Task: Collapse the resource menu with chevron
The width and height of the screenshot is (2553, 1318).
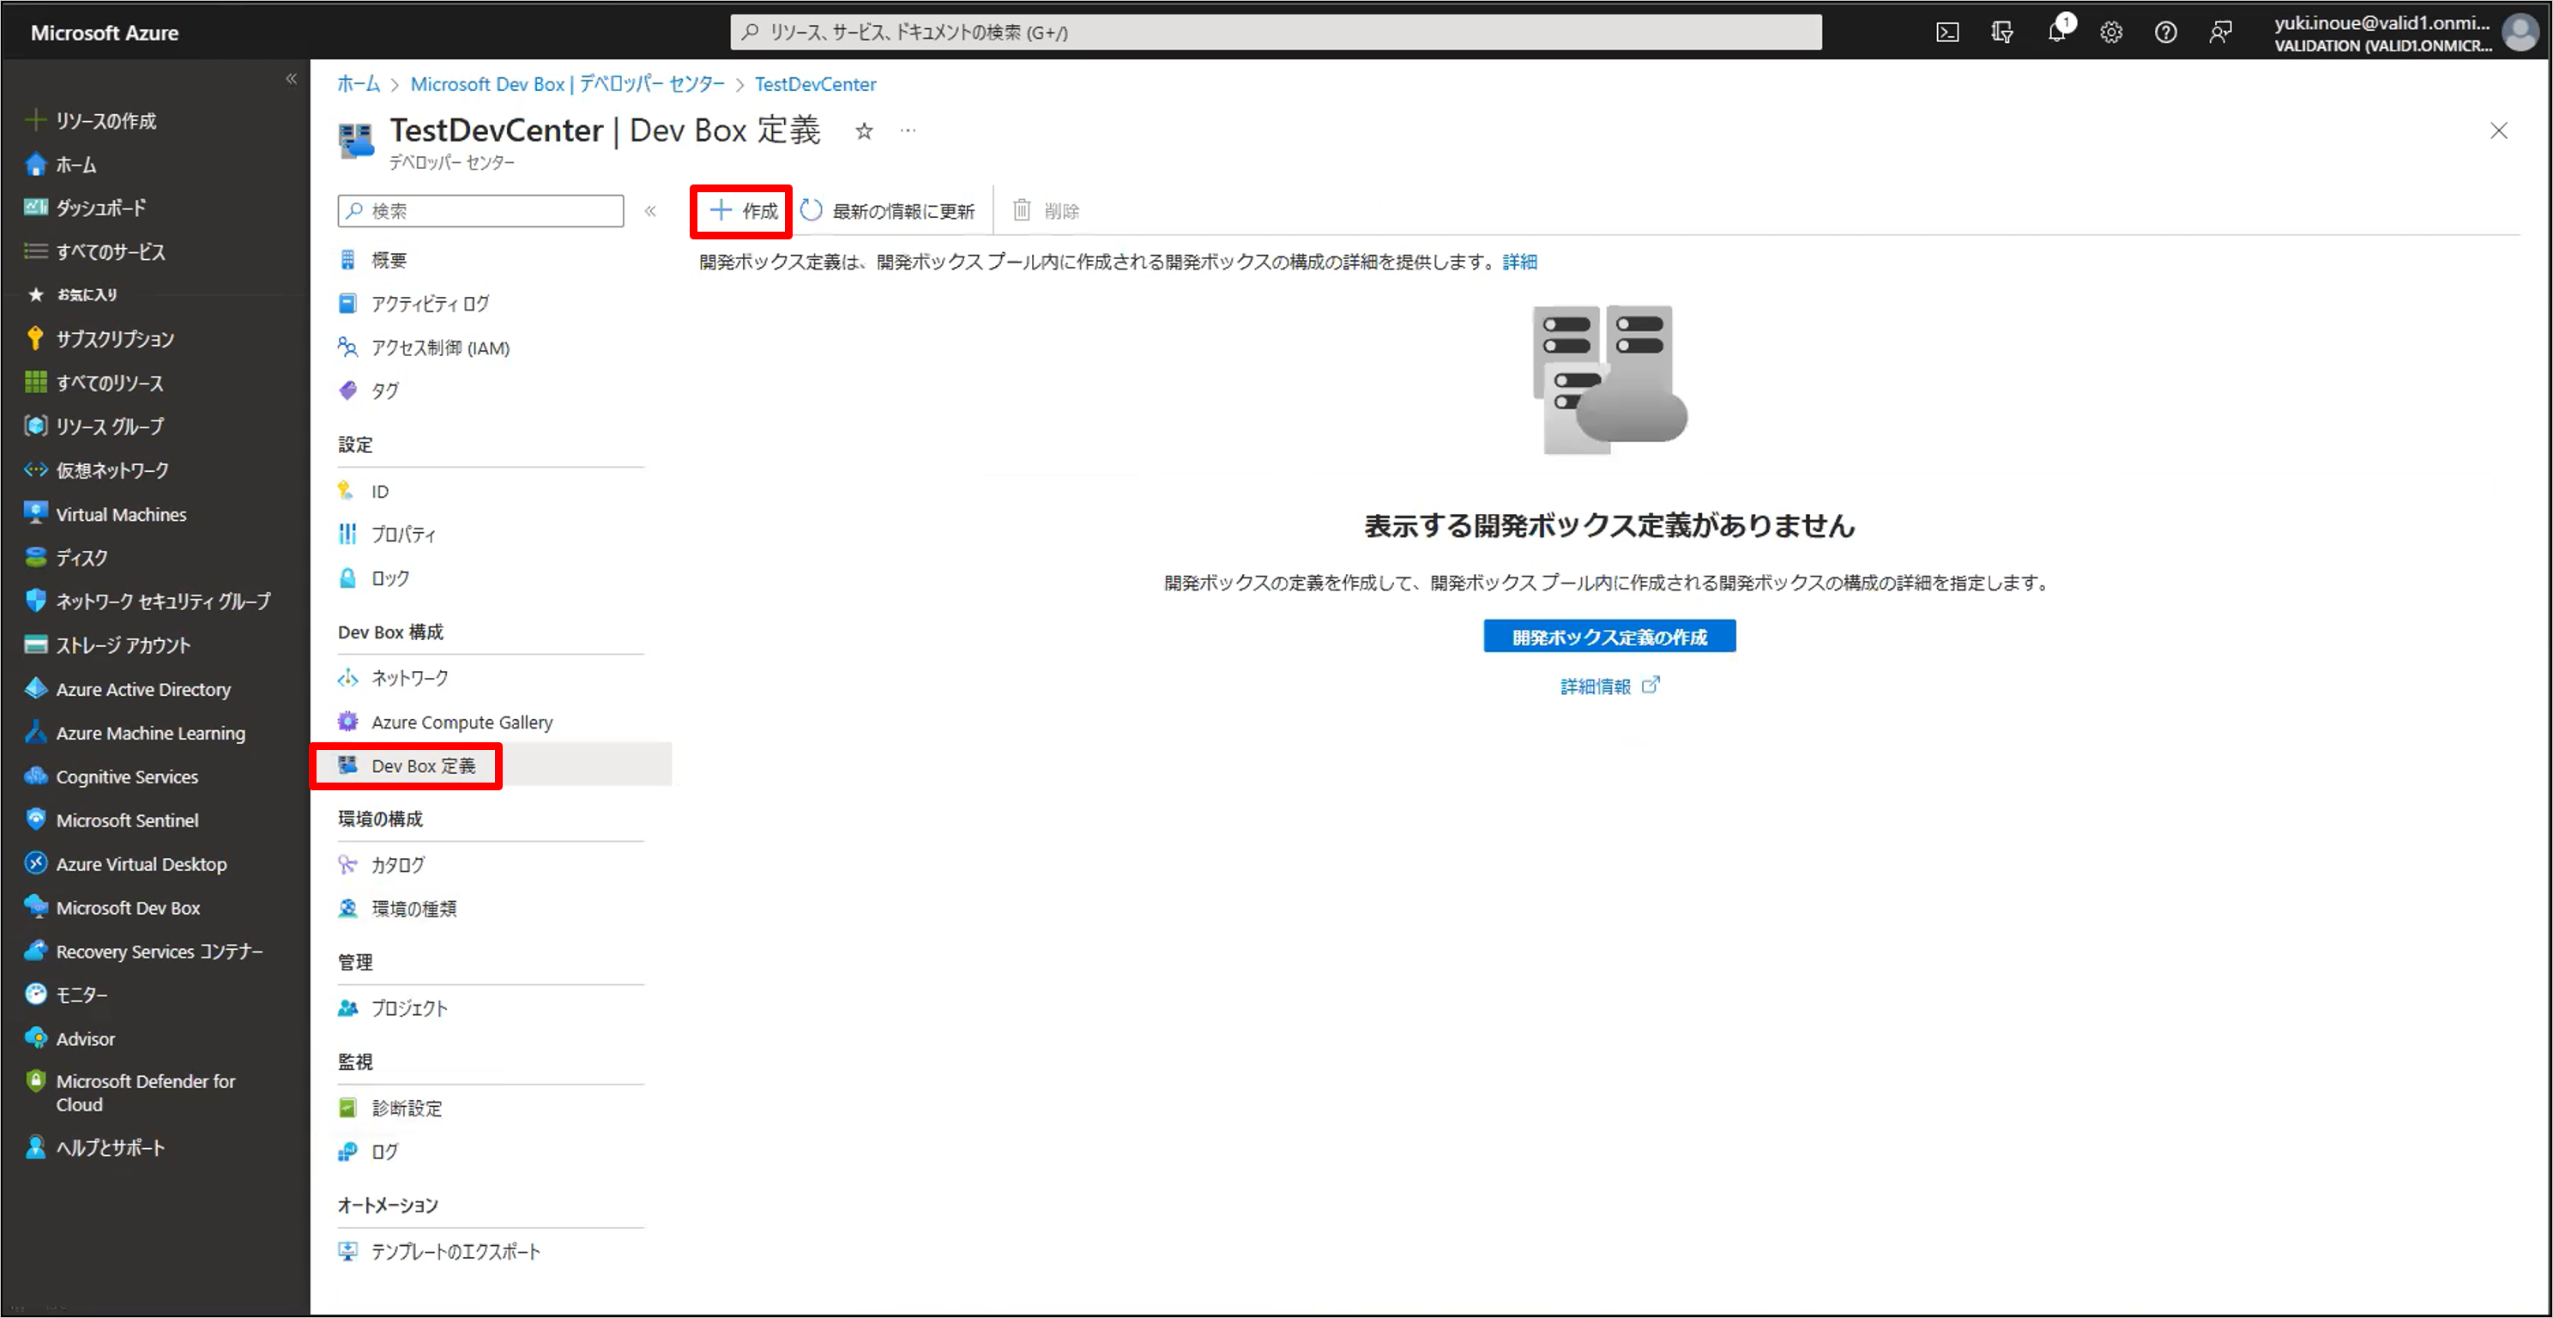Action: (x=650, y=211)
